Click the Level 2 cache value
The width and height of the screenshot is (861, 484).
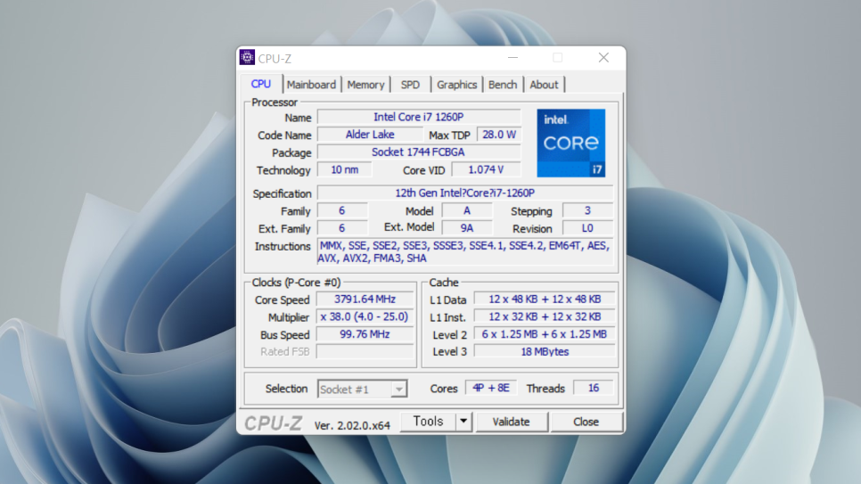[x=545, y=334]
